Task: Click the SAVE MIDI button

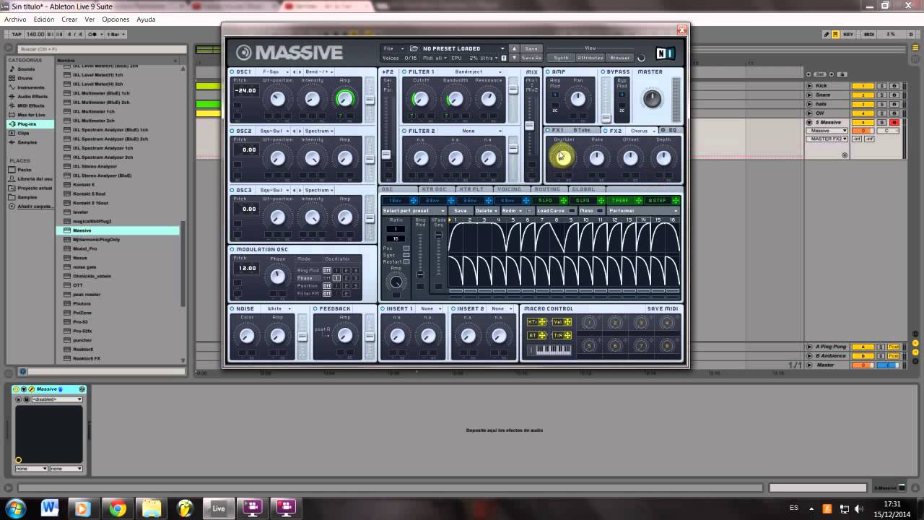Action: click(x=663, y=309)
